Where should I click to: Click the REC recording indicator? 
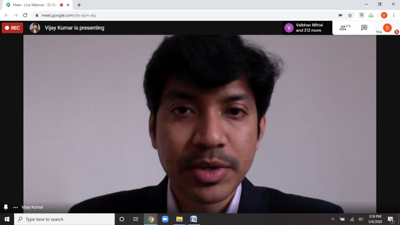click(12, 28)
